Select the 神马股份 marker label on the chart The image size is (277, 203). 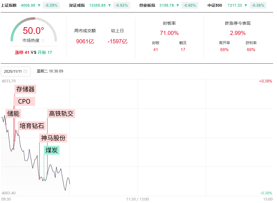point(54,138)
